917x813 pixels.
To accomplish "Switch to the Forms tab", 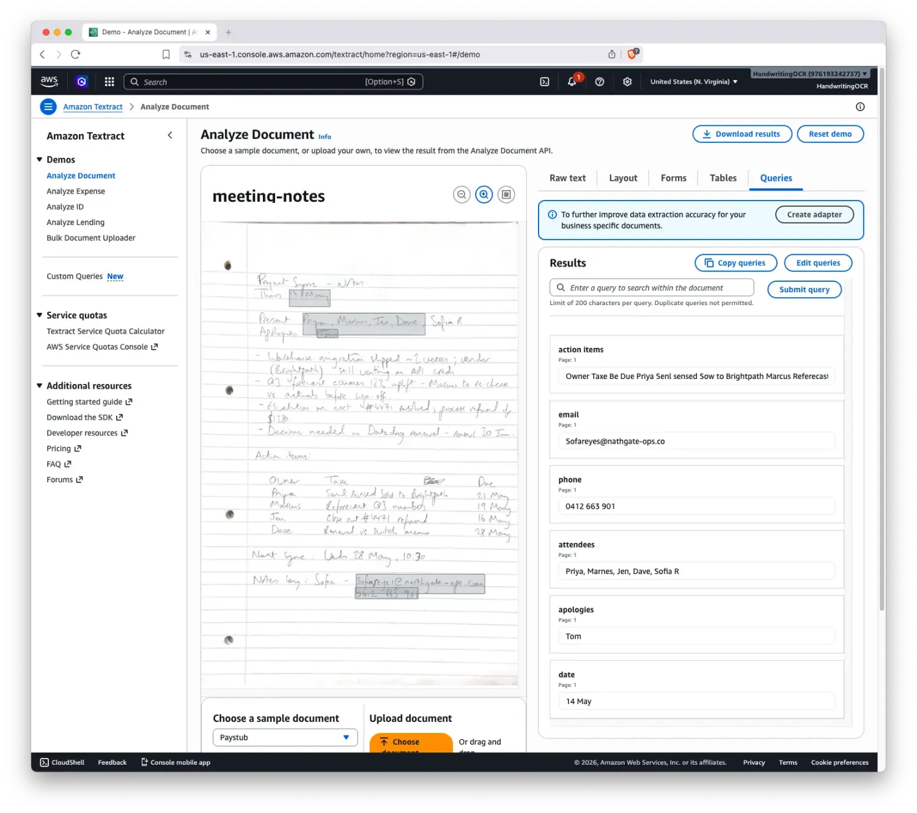I will pos(673,178).
